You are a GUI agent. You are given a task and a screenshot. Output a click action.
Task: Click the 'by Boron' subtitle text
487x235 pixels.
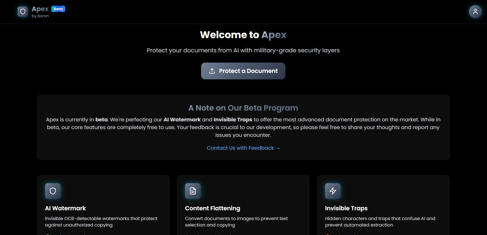pos(40,16)
